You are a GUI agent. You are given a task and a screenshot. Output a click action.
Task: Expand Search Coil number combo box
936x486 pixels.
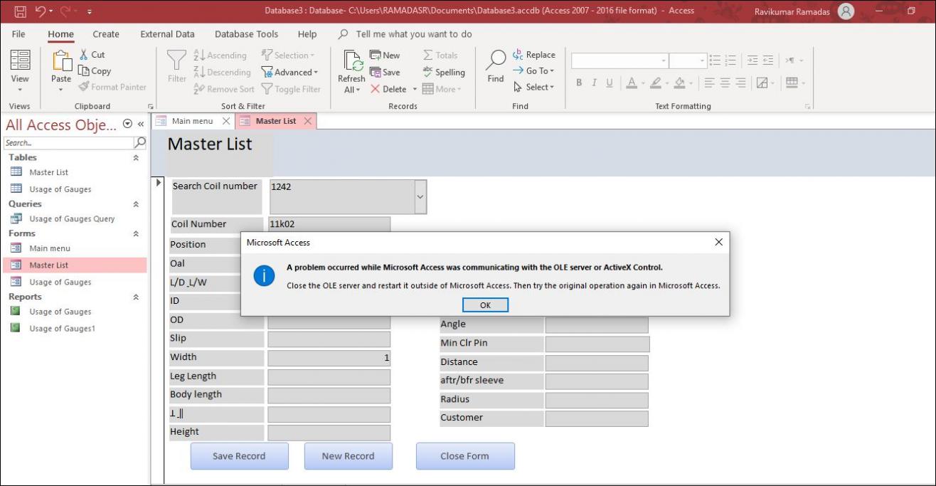click(420, 197)
